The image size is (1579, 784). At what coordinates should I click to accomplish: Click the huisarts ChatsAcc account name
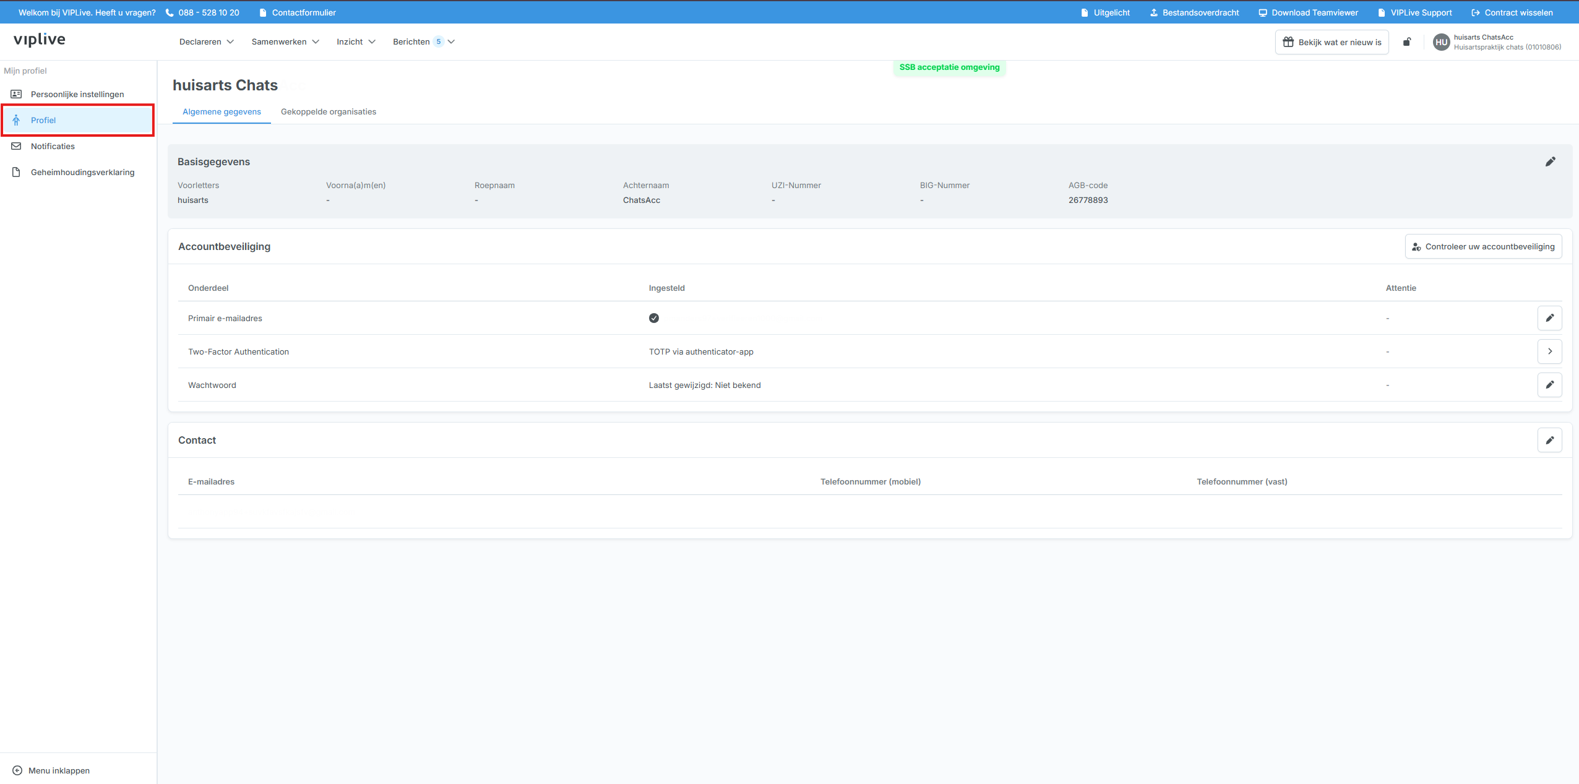coord(1484,37)
